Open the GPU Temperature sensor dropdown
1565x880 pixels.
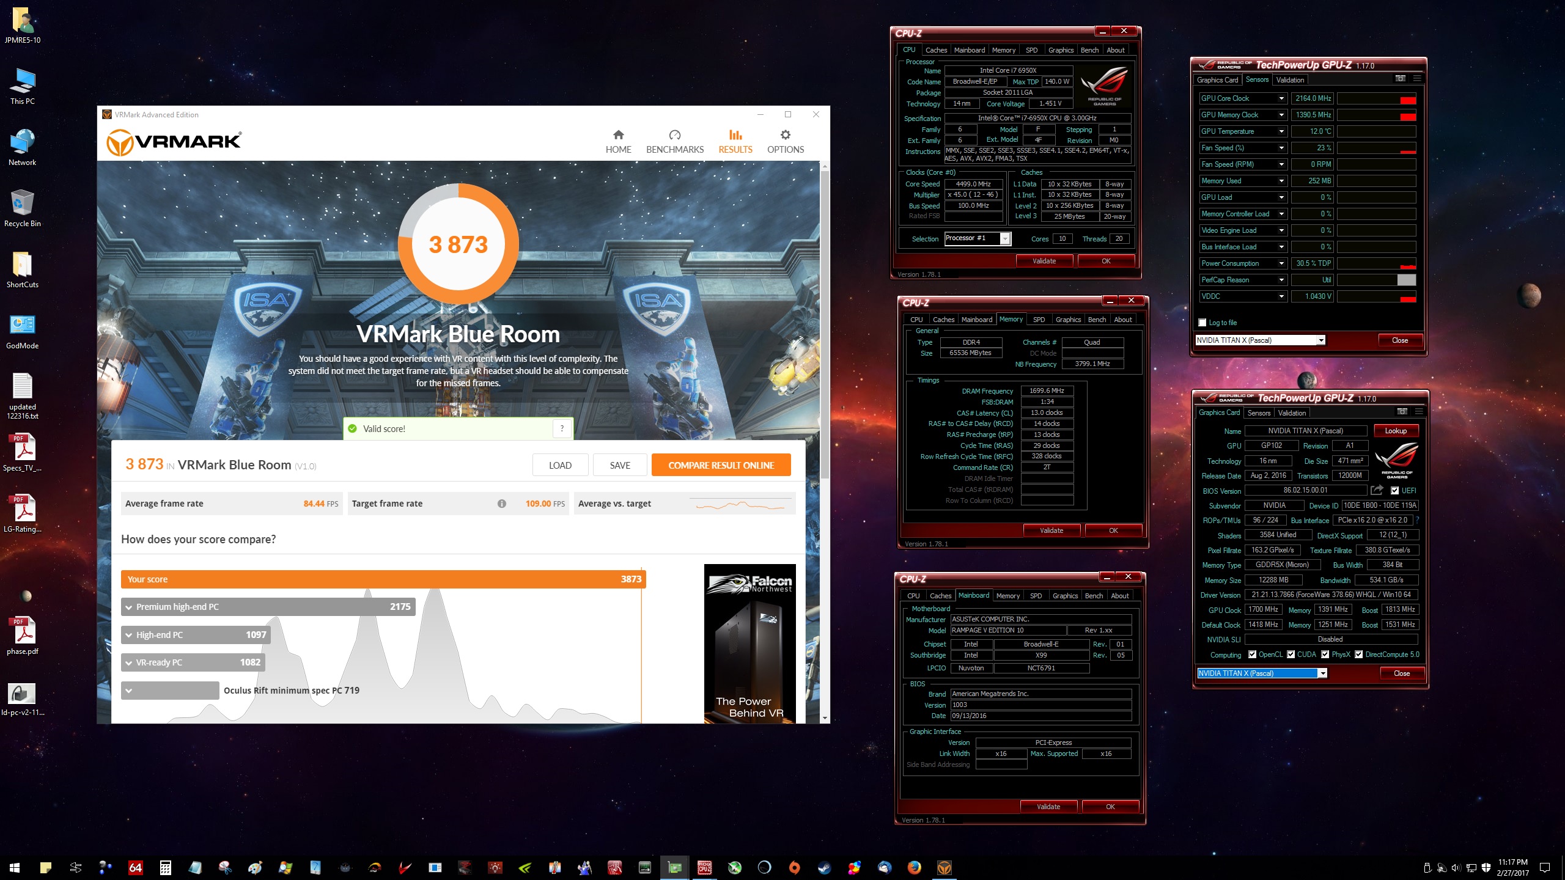point(1281,131)
